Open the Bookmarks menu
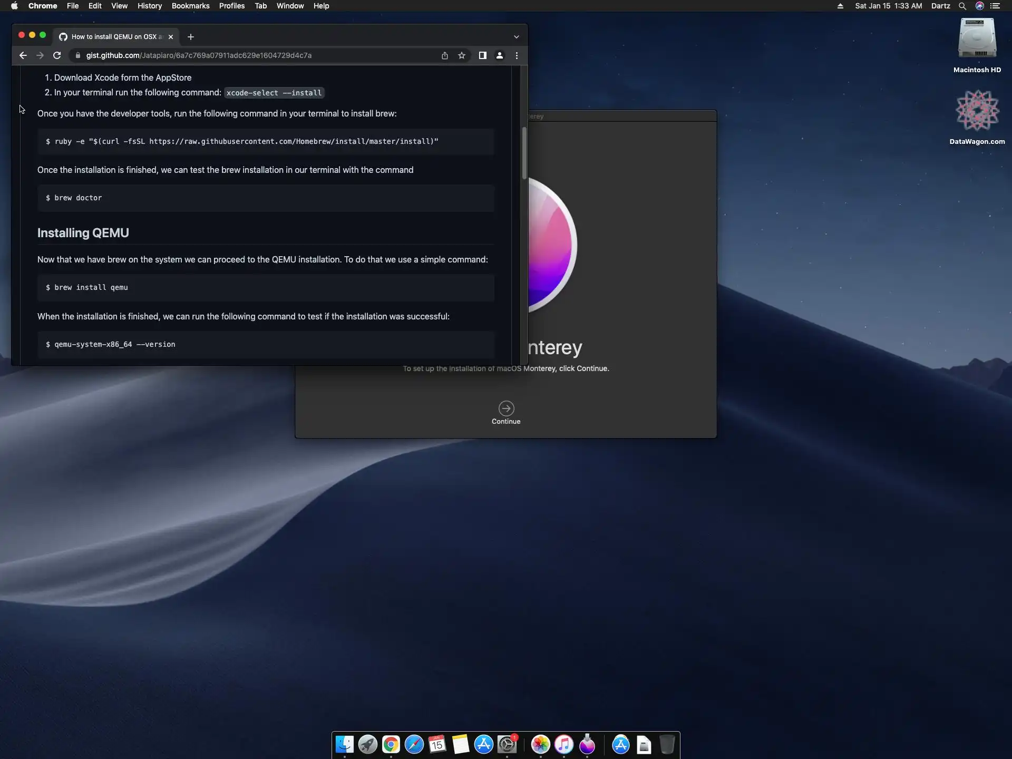 tap(190, 6)
